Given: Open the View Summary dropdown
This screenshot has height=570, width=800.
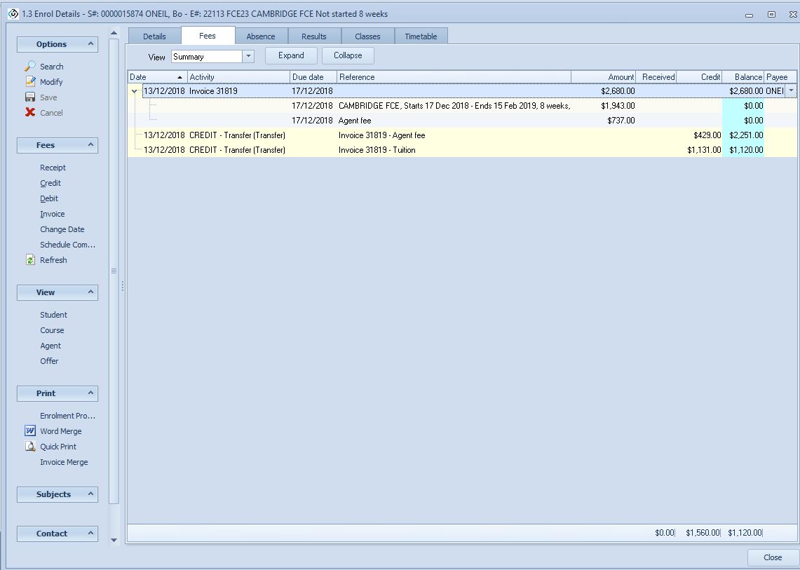Looking at the screenshot, I should 248,57.
